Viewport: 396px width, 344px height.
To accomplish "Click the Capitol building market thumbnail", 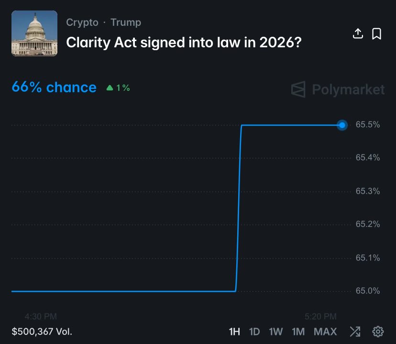I will pos(34,33).
